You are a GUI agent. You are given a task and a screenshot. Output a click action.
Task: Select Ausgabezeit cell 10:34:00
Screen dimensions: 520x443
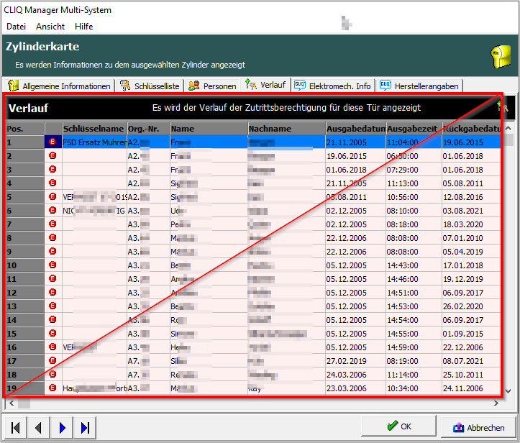tap(414, 388)
